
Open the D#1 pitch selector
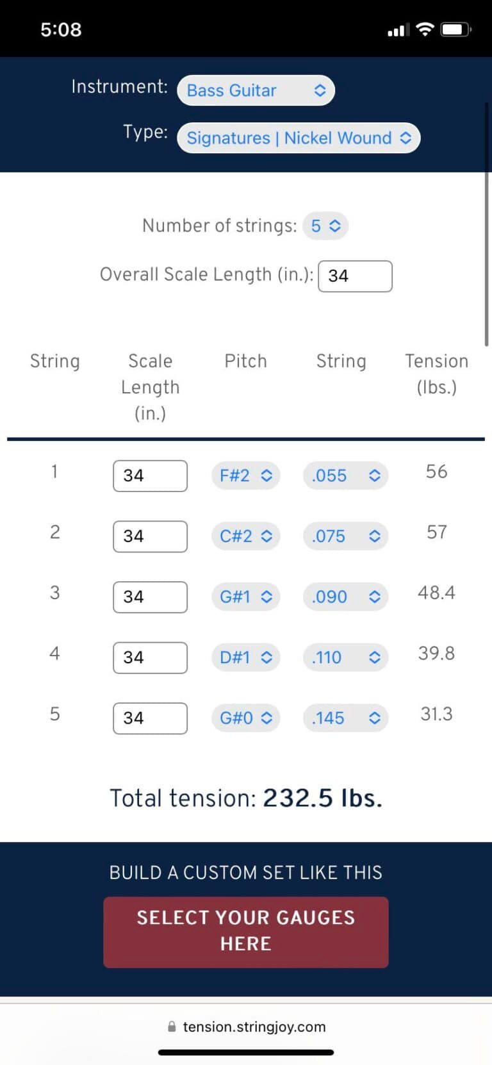246,657
